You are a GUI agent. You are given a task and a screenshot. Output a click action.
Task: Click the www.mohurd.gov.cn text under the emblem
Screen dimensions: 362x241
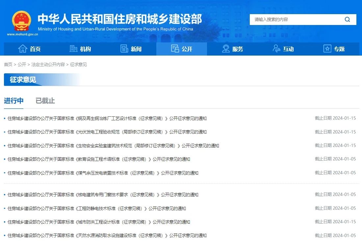(22, 34)
